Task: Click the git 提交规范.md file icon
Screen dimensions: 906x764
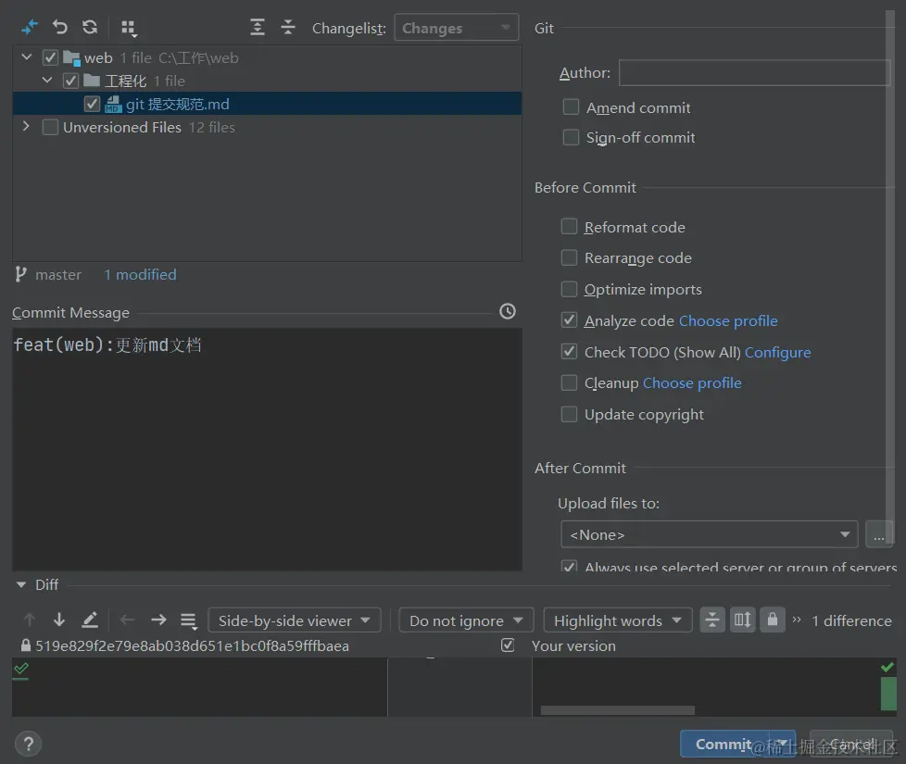Action: (x=113, y=104)
